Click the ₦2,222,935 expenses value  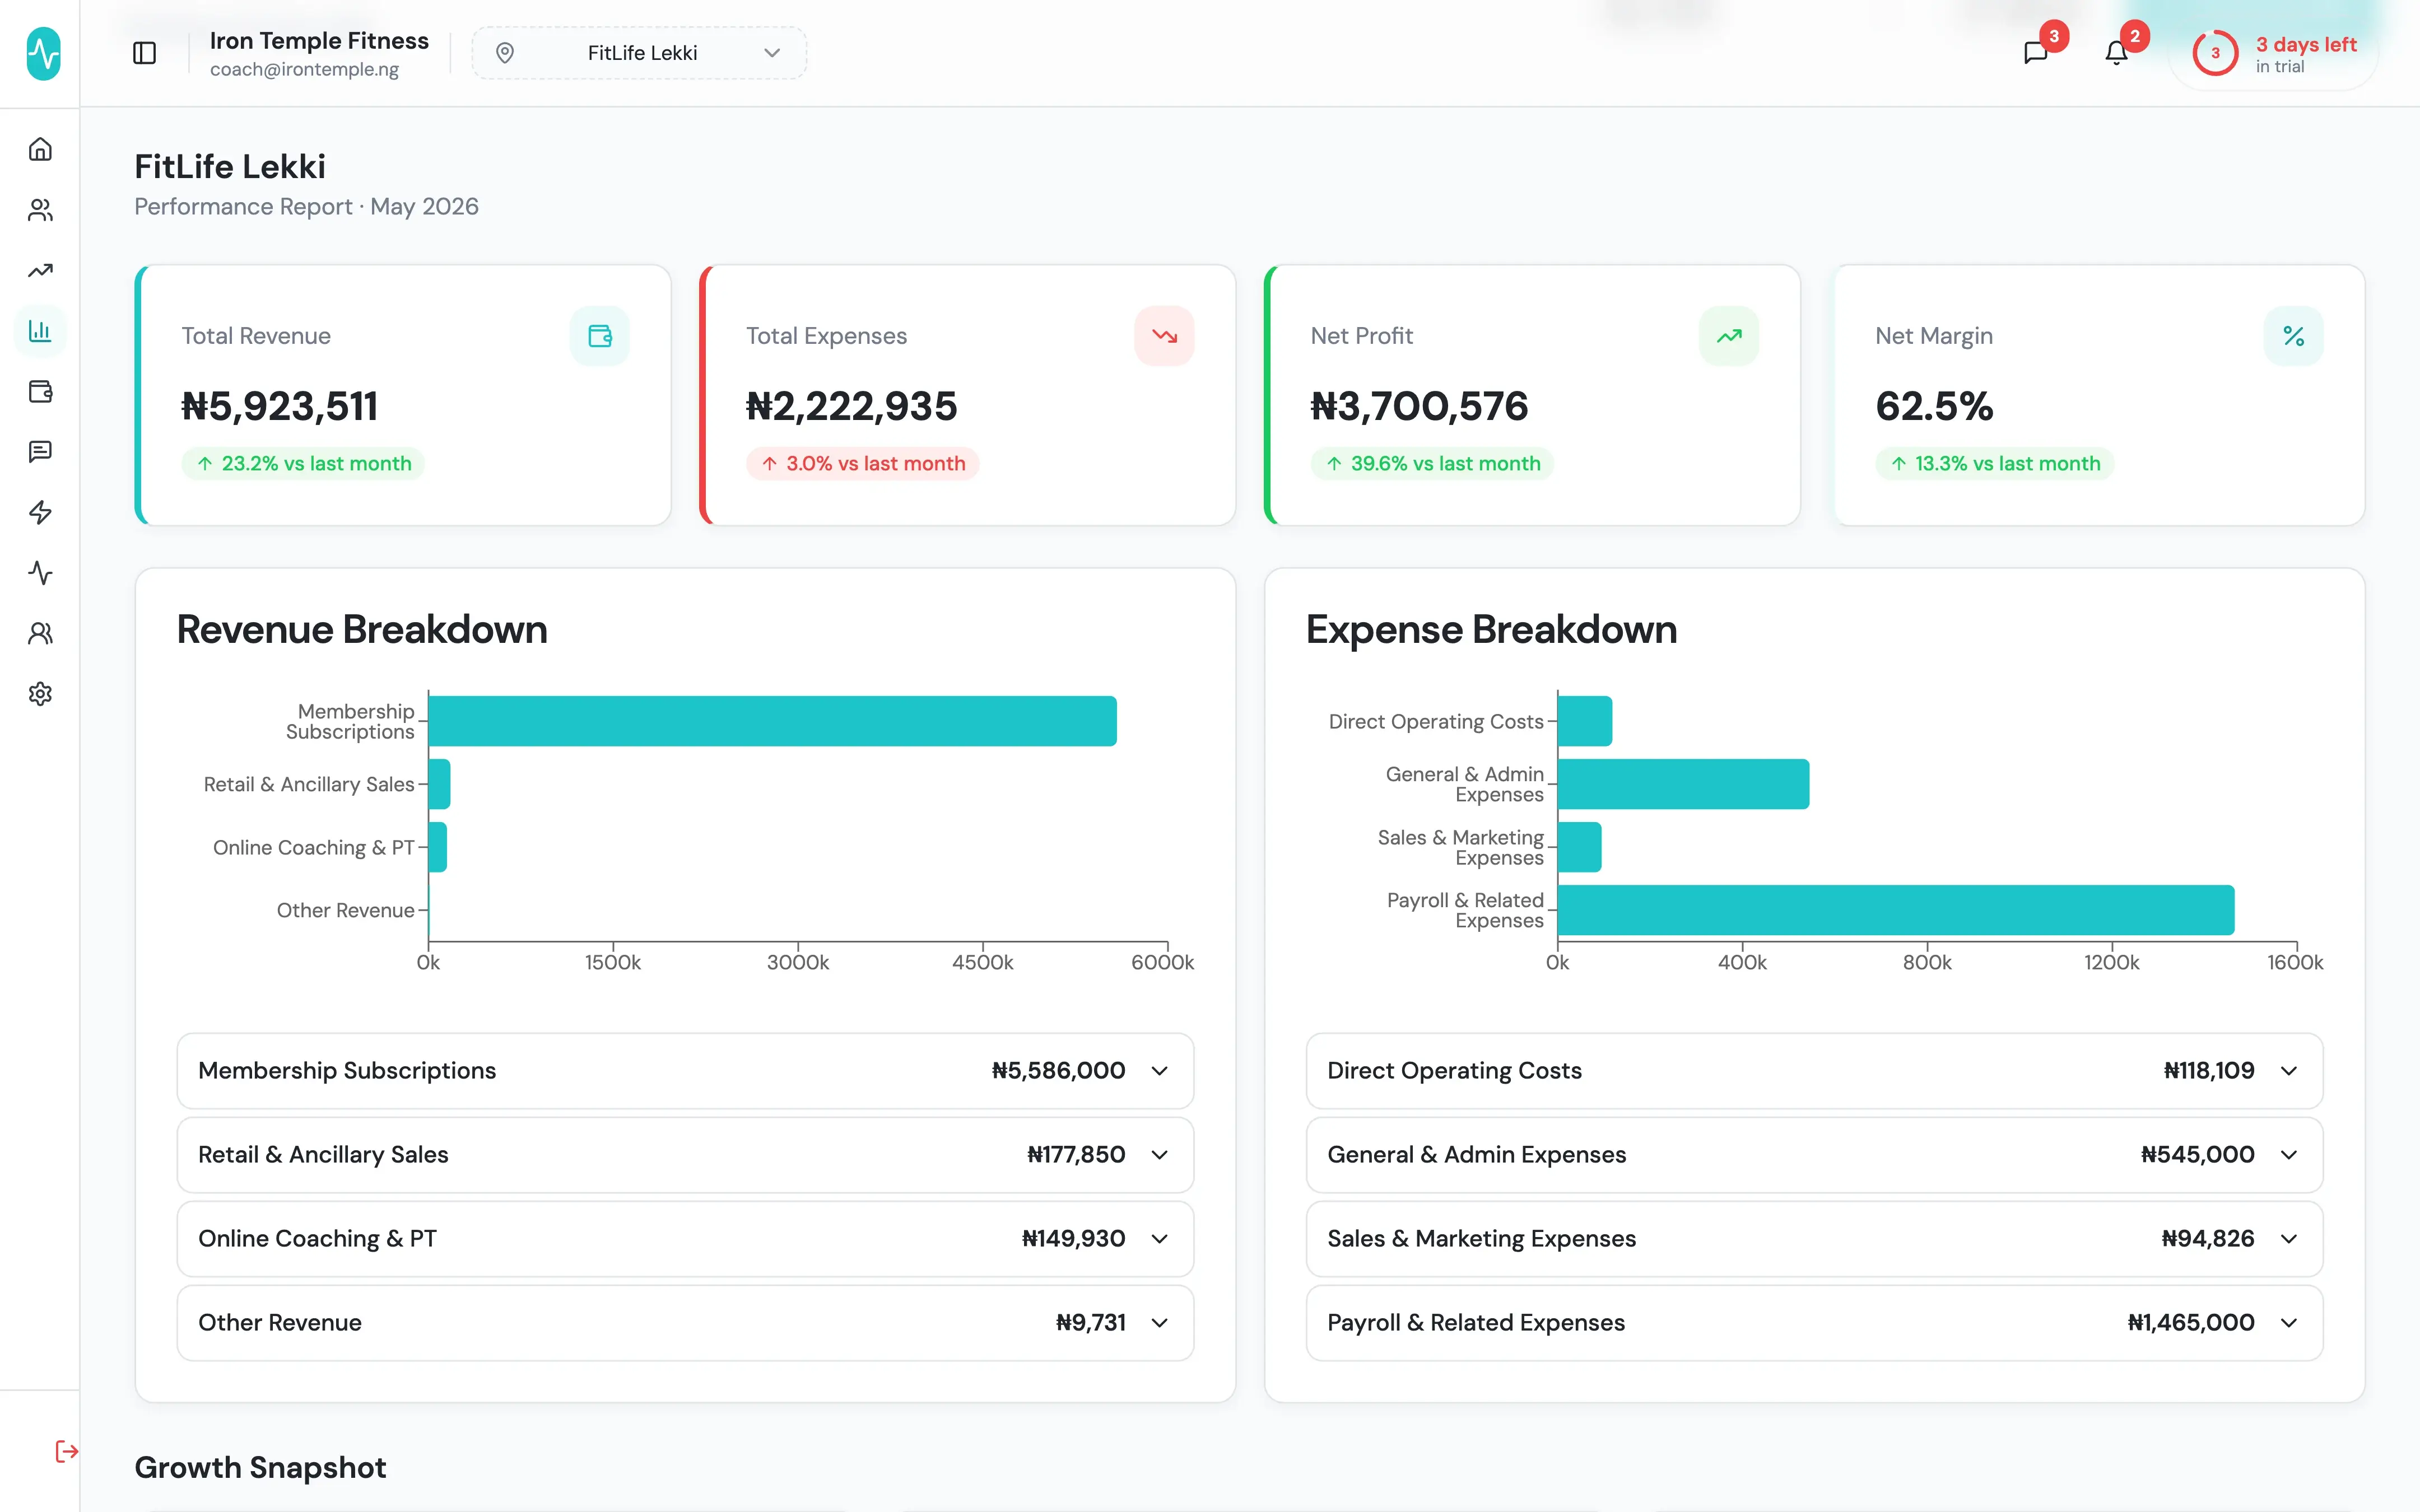[x=852, y=406]
